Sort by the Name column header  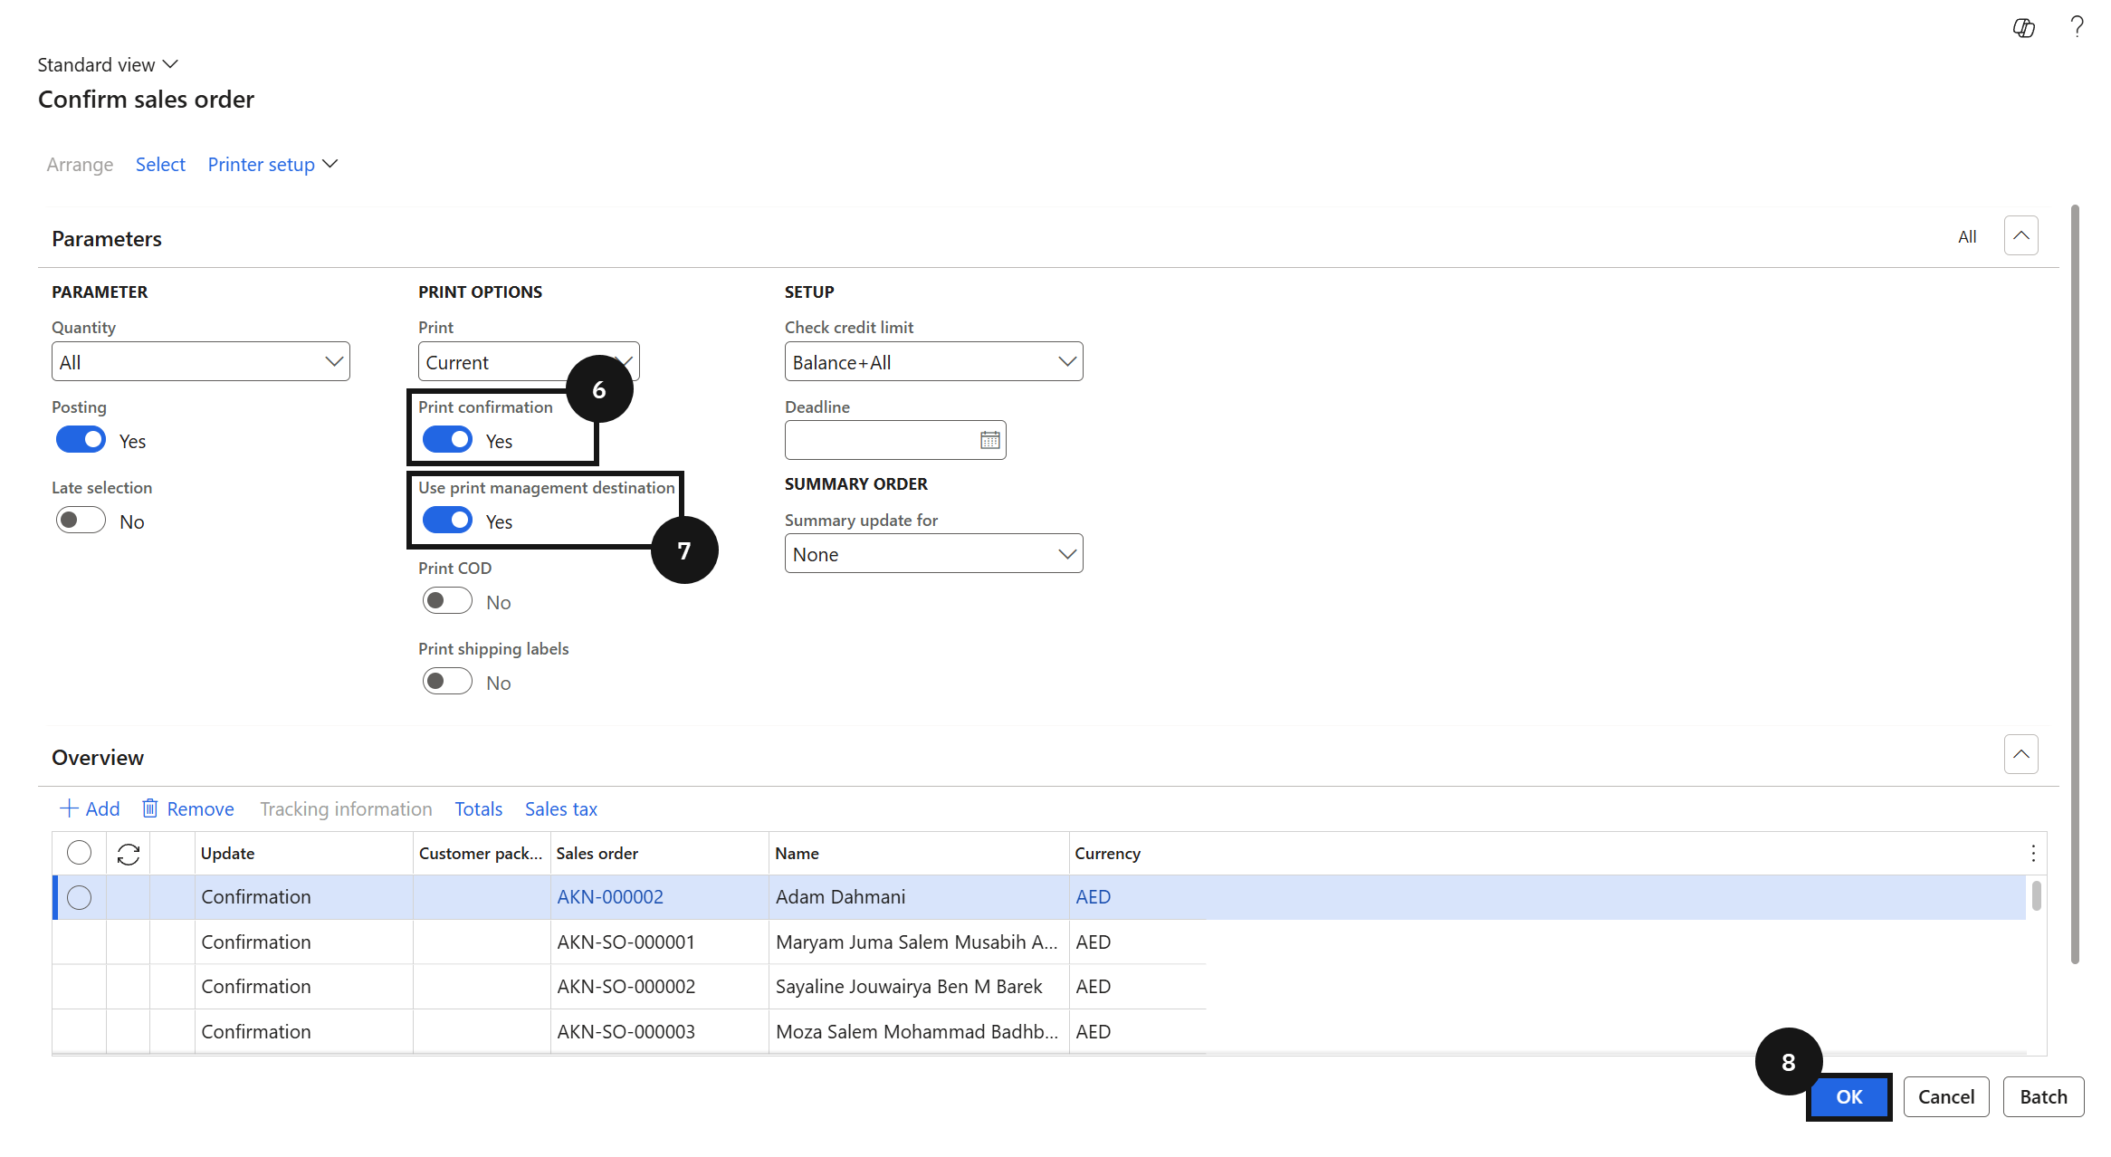(x=918, y=853)
